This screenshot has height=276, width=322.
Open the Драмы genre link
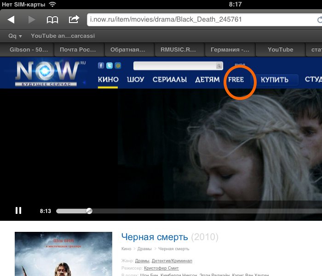pyautogui.click(x=142, y=261)
